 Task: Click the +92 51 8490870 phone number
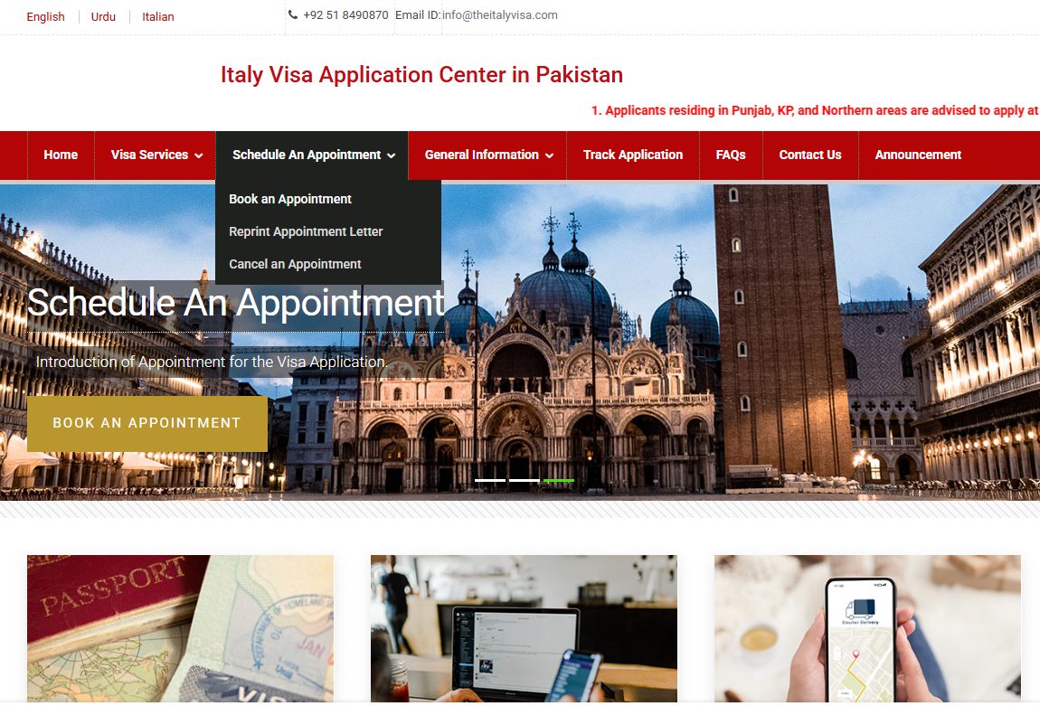coord(345,15)
